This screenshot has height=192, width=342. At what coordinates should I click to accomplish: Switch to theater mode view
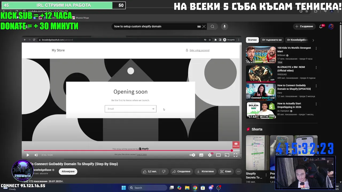[x=218, y=155]
